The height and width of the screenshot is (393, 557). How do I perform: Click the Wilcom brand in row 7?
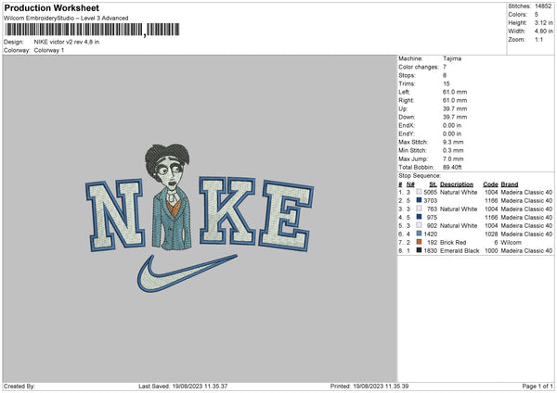tap(512, 243)
